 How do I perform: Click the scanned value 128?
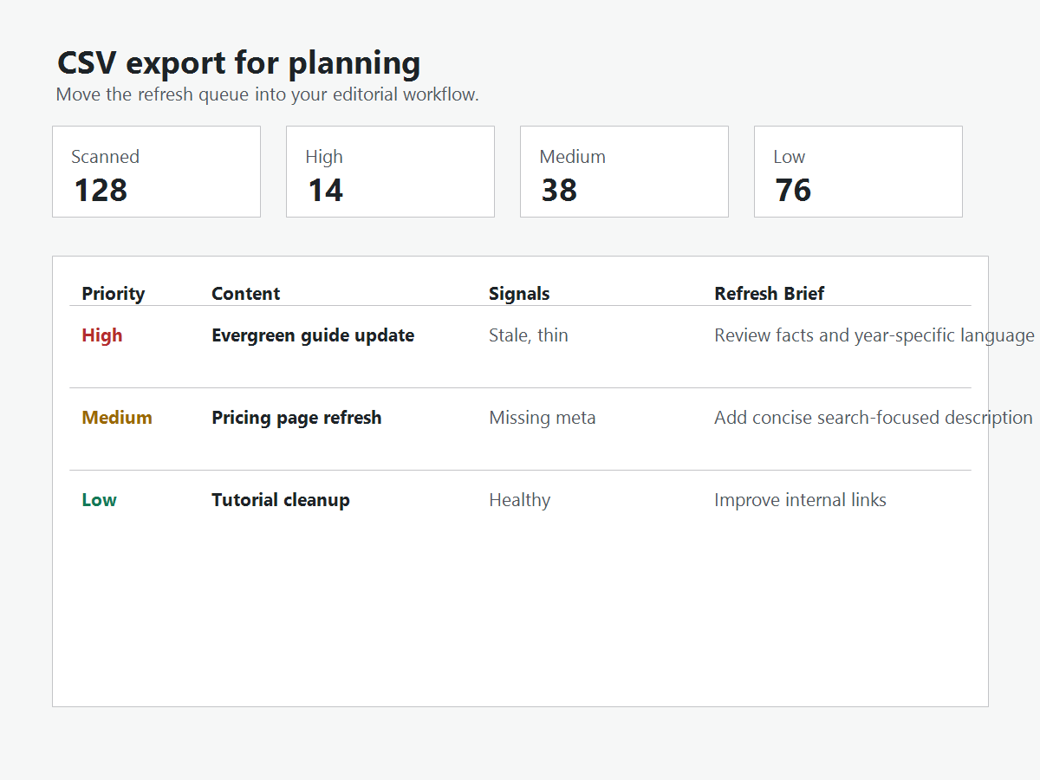pos(101,190)
